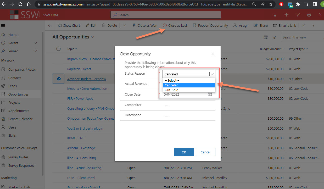Click the edit columns icon near search
Viewport: 324px width, 189px height.
(266, 37)
